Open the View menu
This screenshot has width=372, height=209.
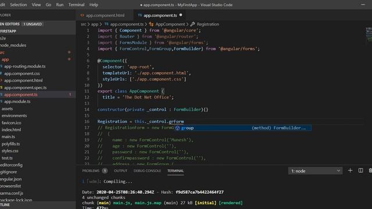36,5
